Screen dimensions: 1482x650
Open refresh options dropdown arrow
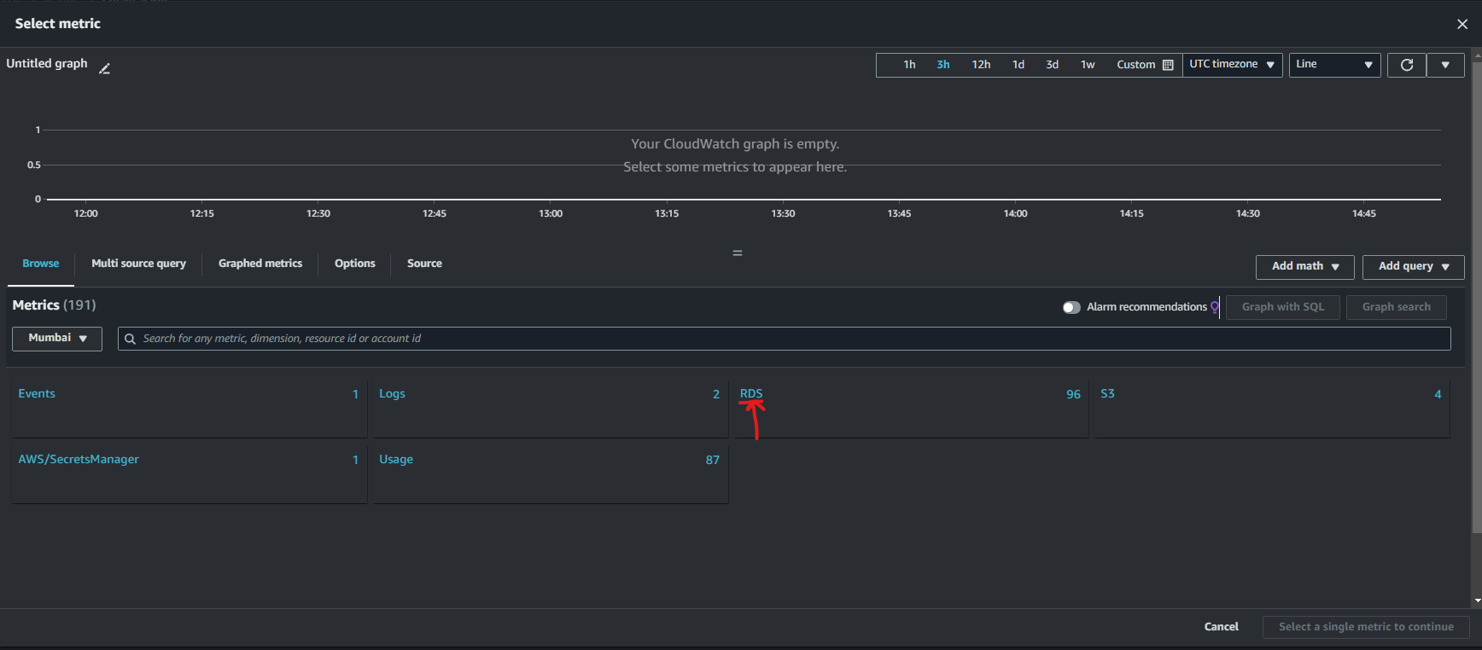point(1445,65)
